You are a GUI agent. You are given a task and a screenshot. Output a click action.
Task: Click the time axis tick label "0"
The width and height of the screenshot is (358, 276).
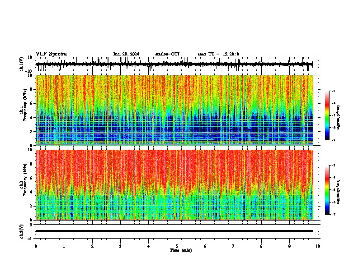tap(36, 246)
